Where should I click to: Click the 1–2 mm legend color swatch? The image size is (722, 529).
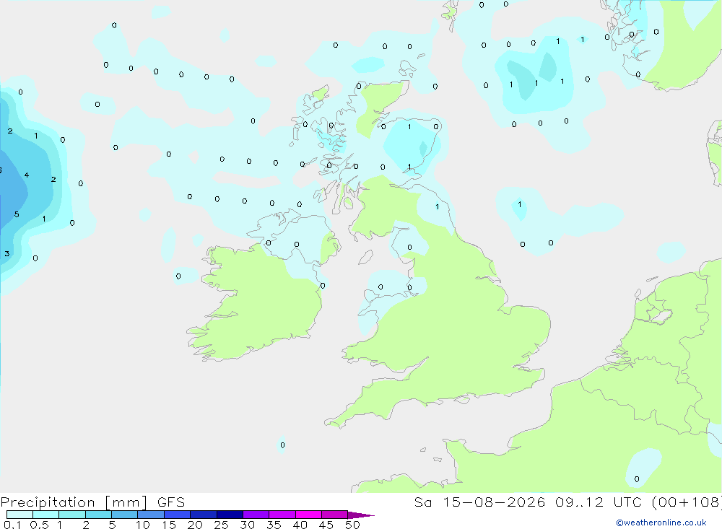[71, 515]
